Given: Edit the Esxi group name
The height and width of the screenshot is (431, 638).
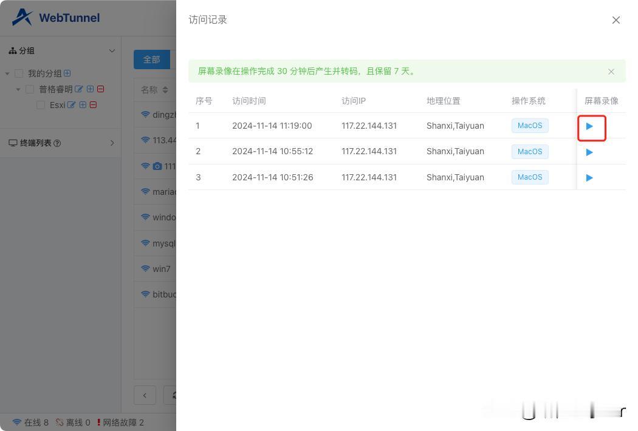Looking at the screenshot, I should (71, 105).
